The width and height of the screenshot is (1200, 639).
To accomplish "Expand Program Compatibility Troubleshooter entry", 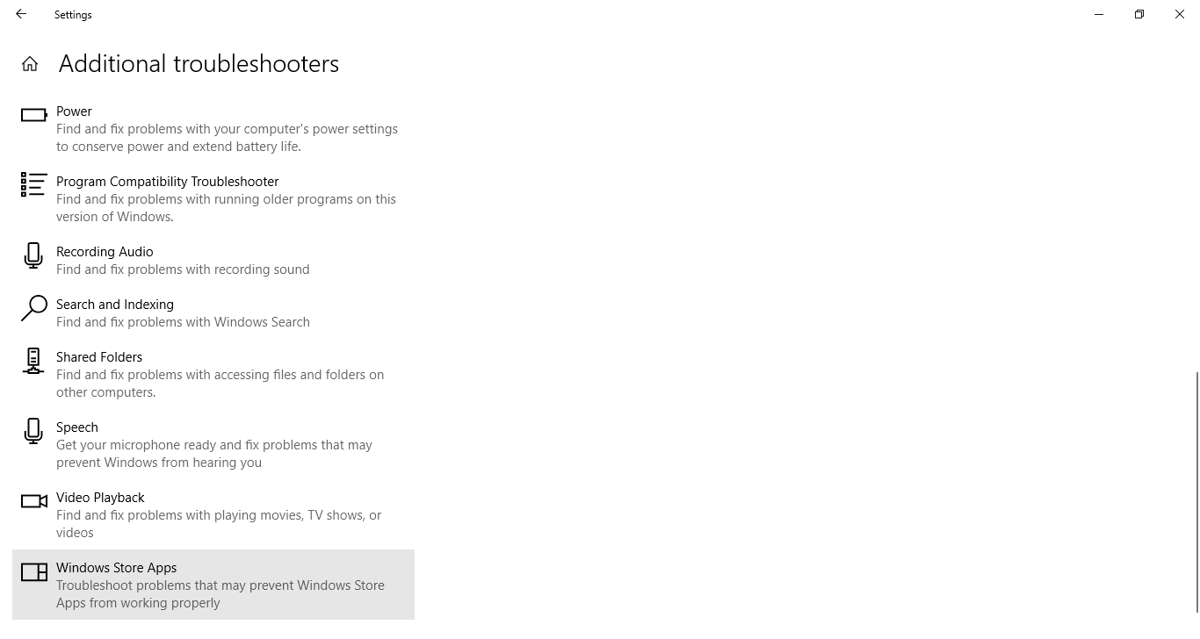I will coord(167,182).
